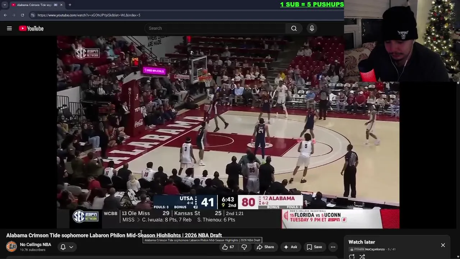Screen dimensions: 460x259
Task: Toggle shuffle playlist in Watch later
Action: (x=362, y=256)
